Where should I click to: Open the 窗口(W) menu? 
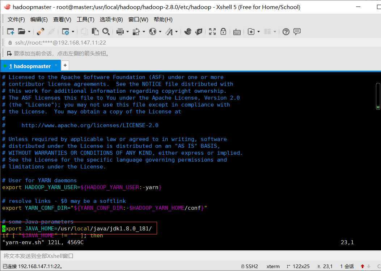[138, 20]
